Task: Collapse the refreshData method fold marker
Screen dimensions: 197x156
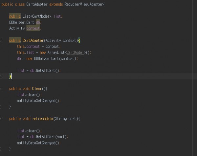Action: pyautogui.click(x=1, y=119)
